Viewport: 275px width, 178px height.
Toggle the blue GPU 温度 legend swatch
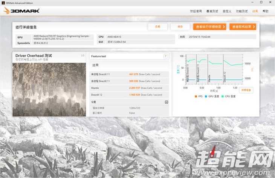point(206,97)
